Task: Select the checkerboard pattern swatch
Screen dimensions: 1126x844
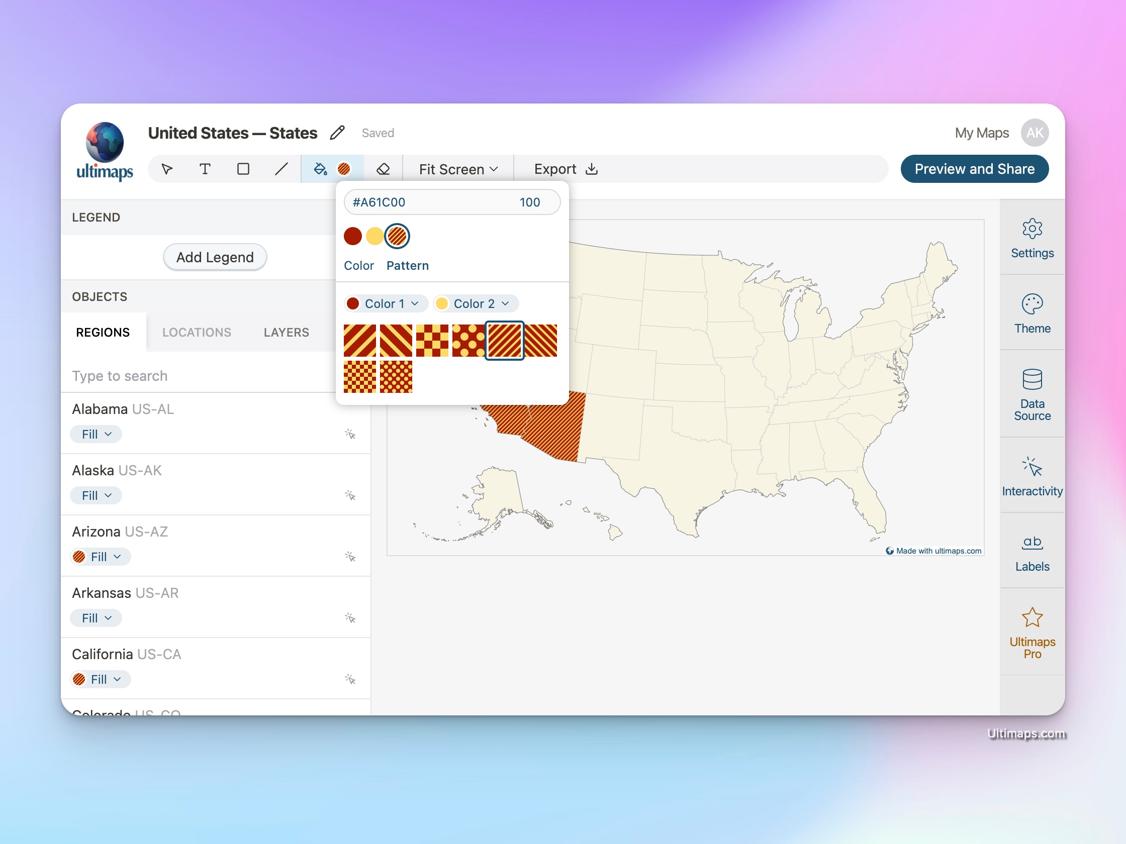Action: coord(432,340)
